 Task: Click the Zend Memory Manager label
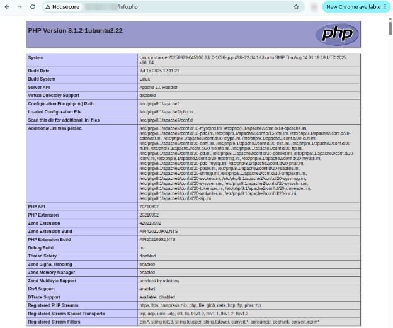point(52,273)
